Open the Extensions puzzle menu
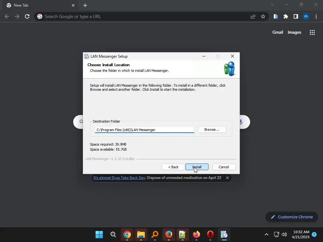323x242 pixels. coord(286,16)
